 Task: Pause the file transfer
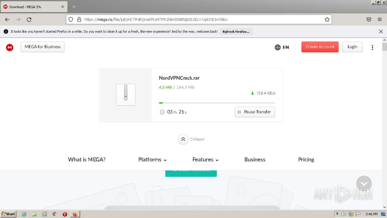click(x=255, y=112)
